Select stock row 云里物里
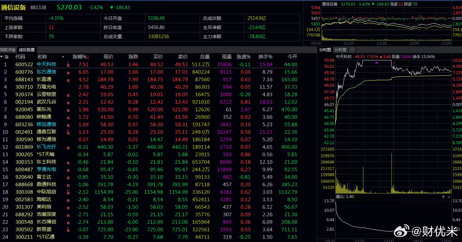 point(149,95)
